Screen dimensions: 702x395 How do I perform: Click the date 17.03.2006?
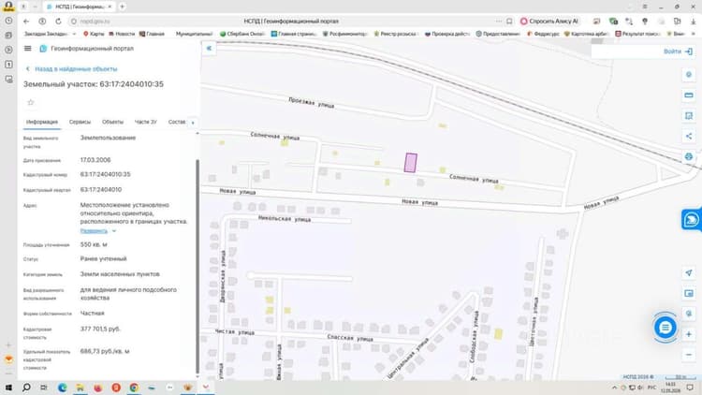(95, 160)
